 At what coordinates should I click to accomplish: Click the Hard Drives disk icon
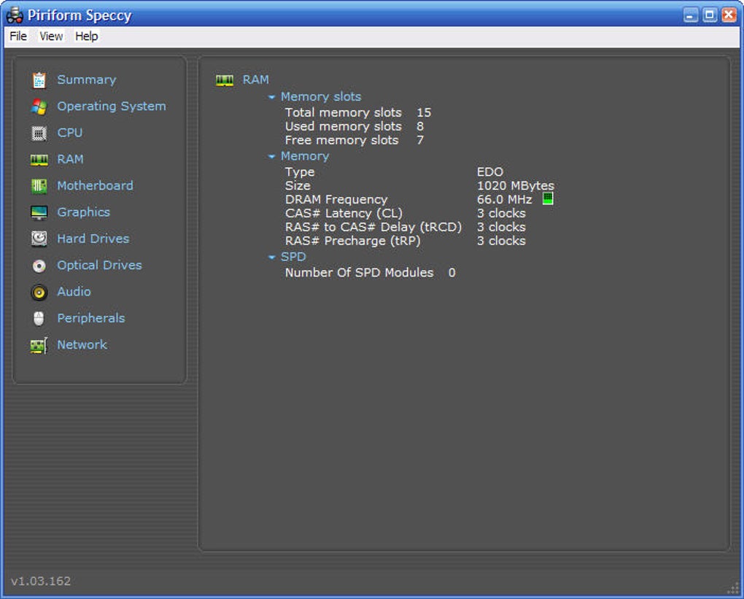click(x=39, y=239)
